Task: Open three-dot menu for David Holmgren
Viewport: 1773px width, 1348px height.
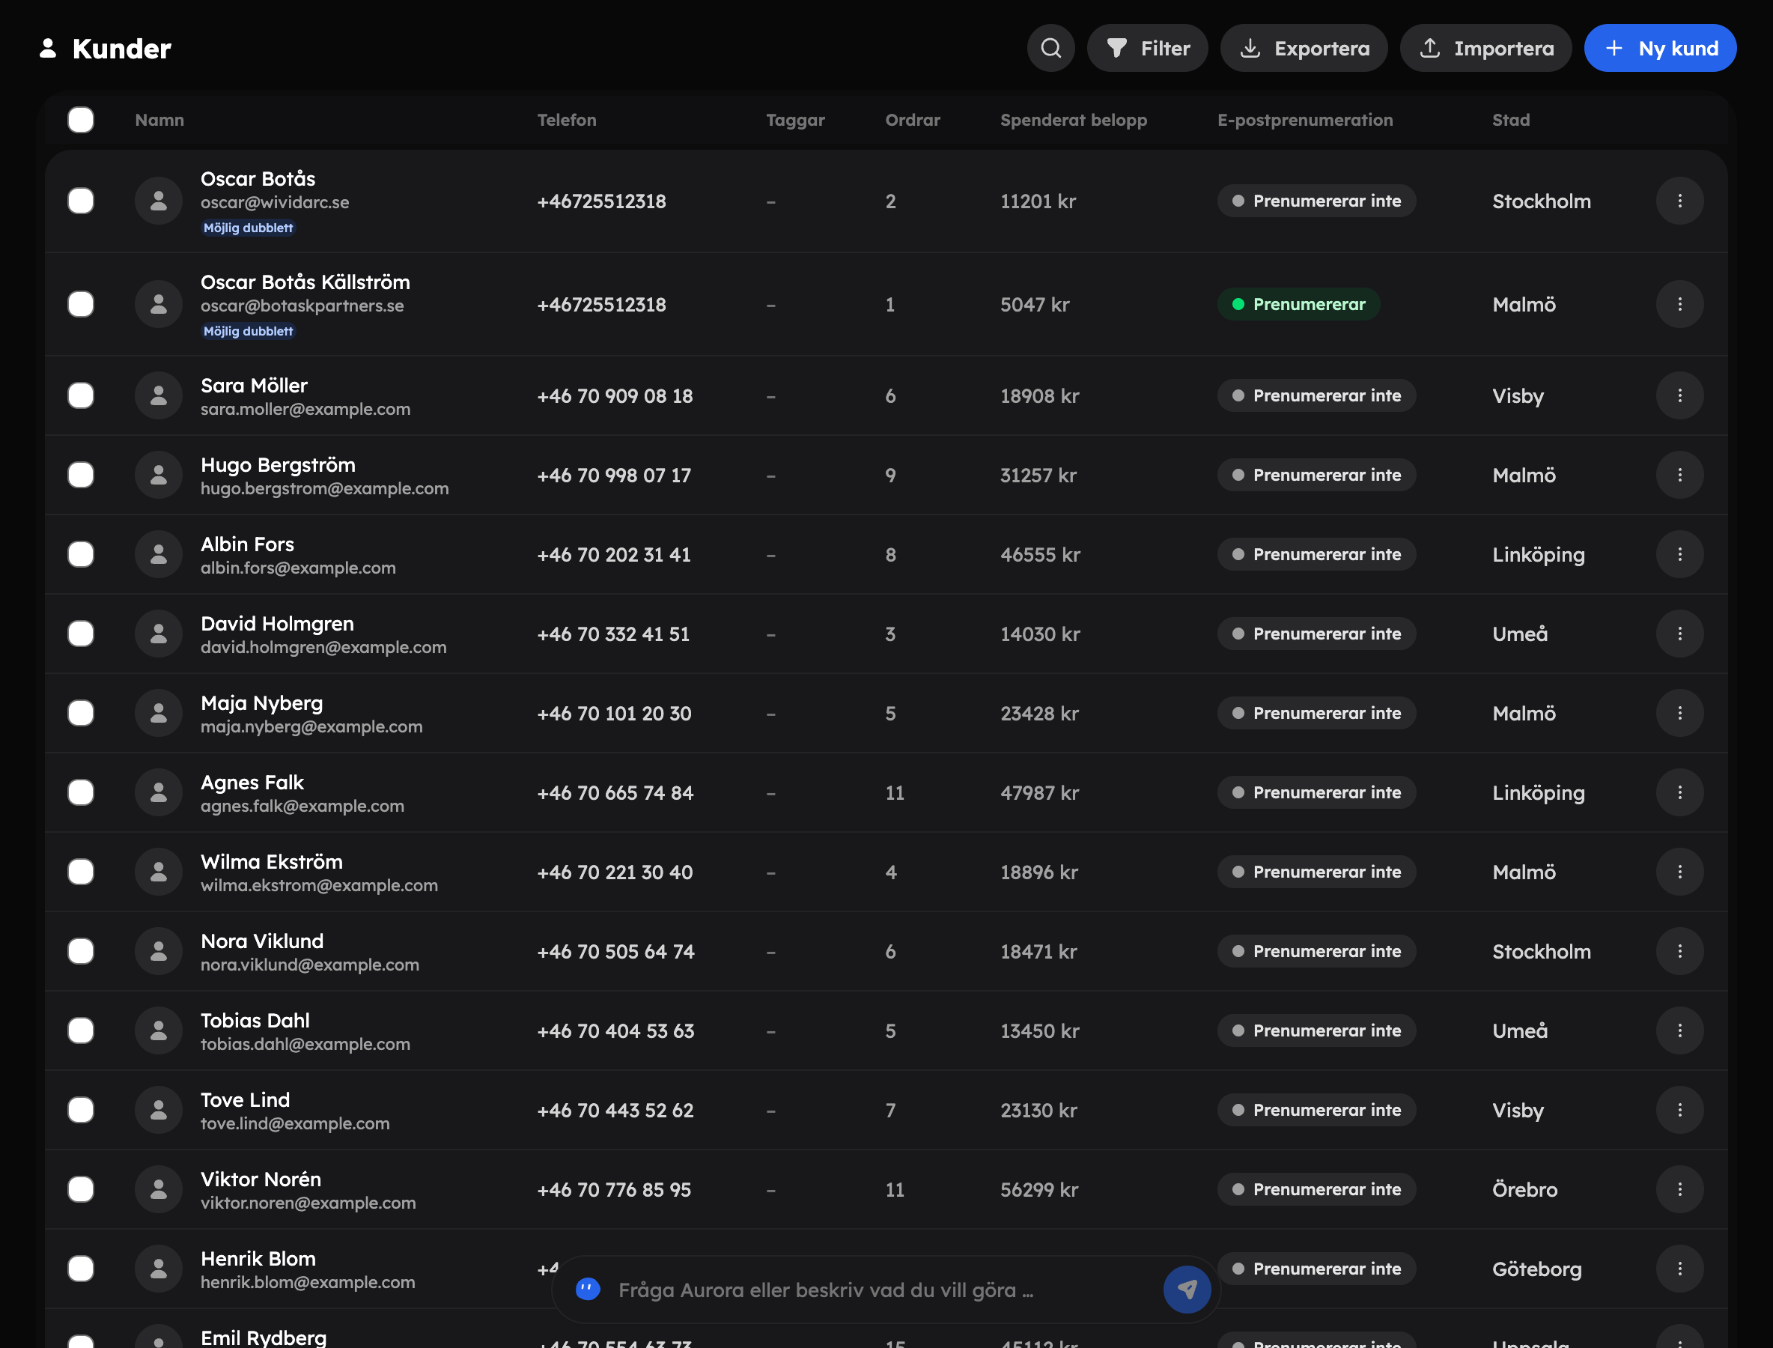Action: point(1680,634)
